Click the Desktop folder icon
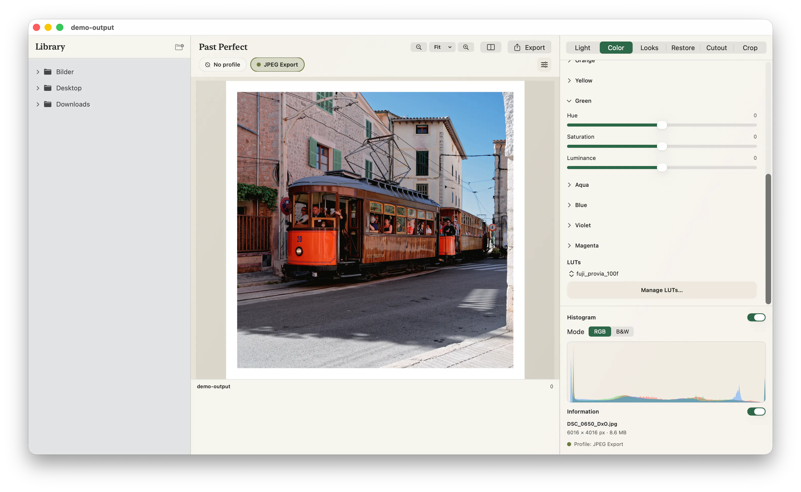The image size is (801, 492). pos(48,88)
